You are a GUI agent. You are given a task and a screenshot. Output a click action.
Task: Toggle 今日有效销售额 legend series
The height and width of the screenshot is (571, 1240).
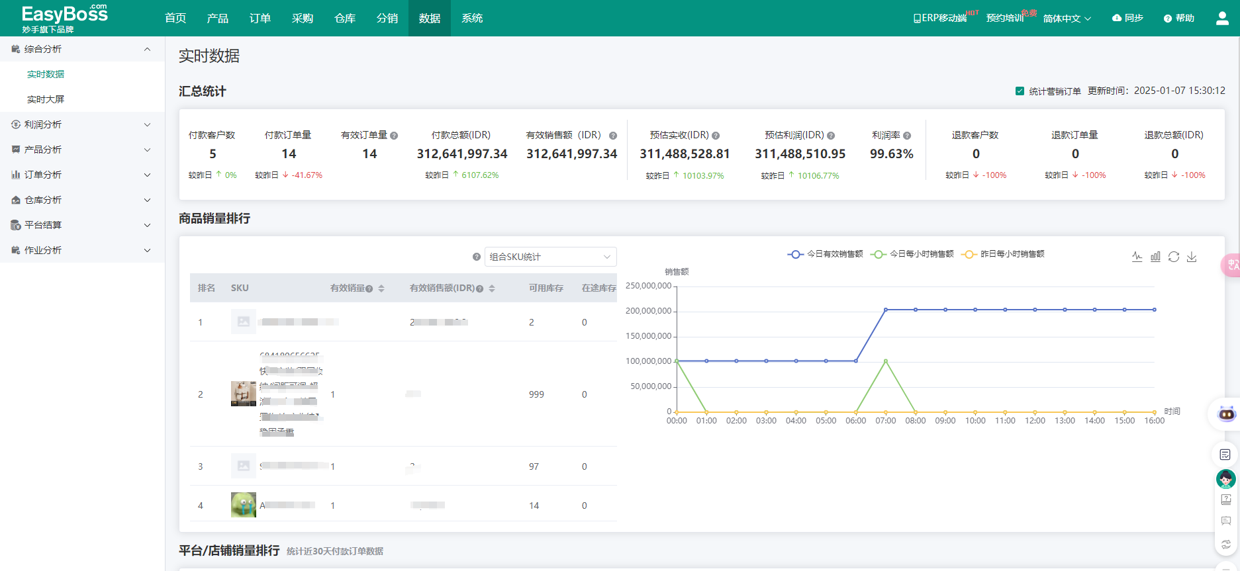(x=826, y=254)
